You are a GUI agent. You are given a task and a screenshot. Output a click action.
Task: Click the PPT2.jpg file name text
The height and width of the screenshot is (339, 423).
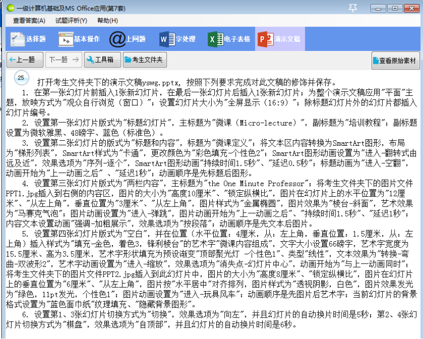[x=119, y=274]
